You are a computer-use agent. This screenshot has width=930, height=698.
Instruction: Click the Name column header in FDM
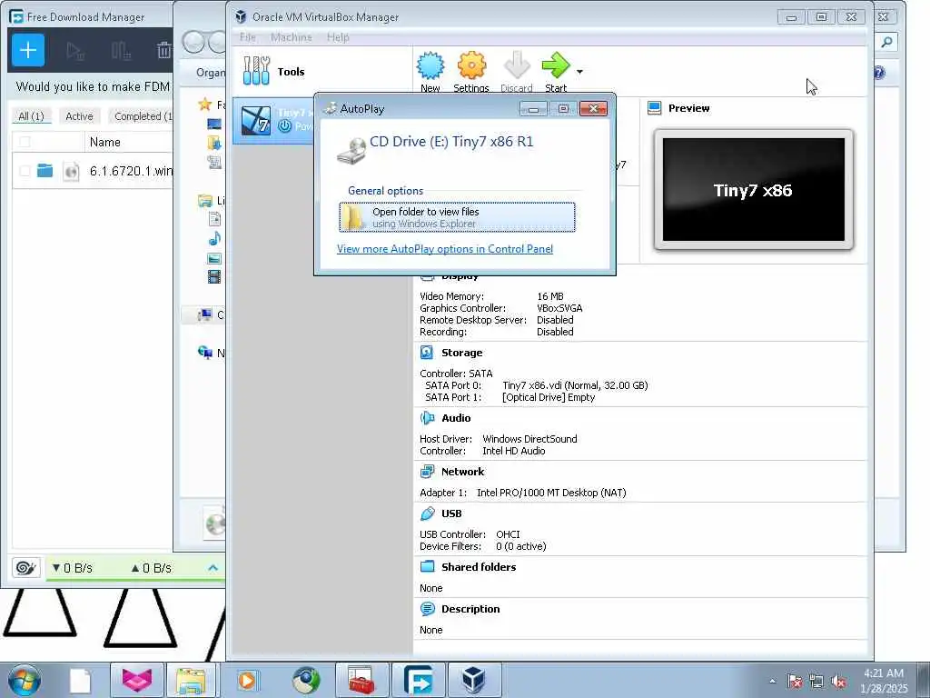[105, 142]
